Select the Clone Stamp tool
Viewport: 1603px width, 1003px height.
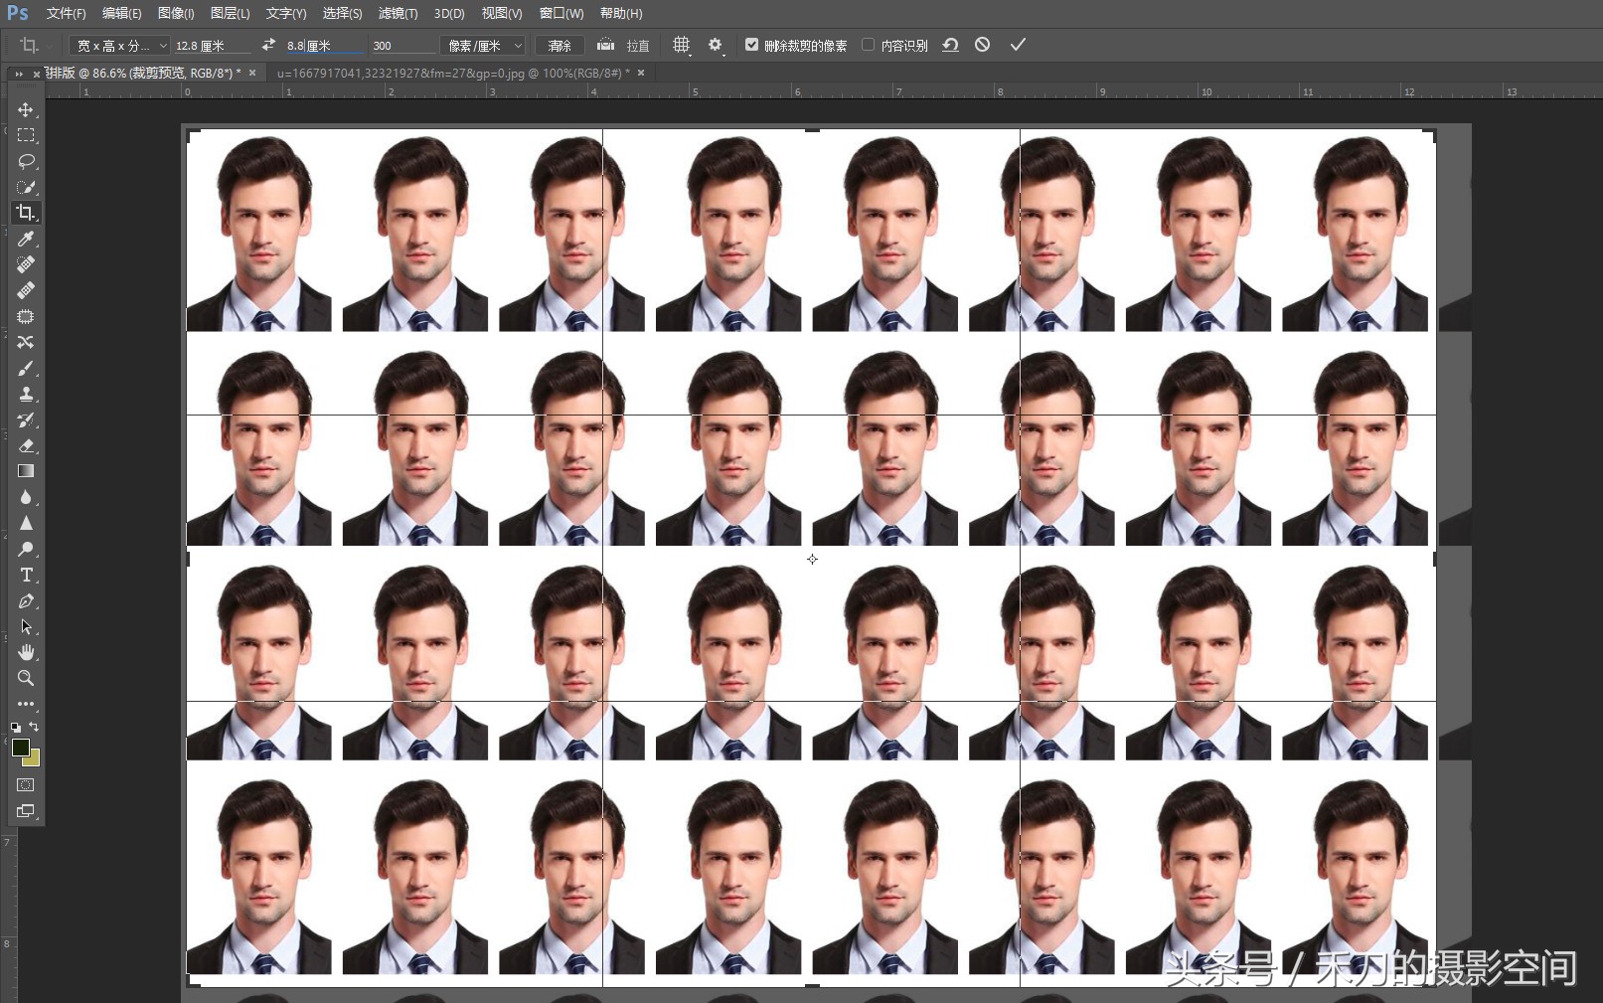[x=26, y=394]
